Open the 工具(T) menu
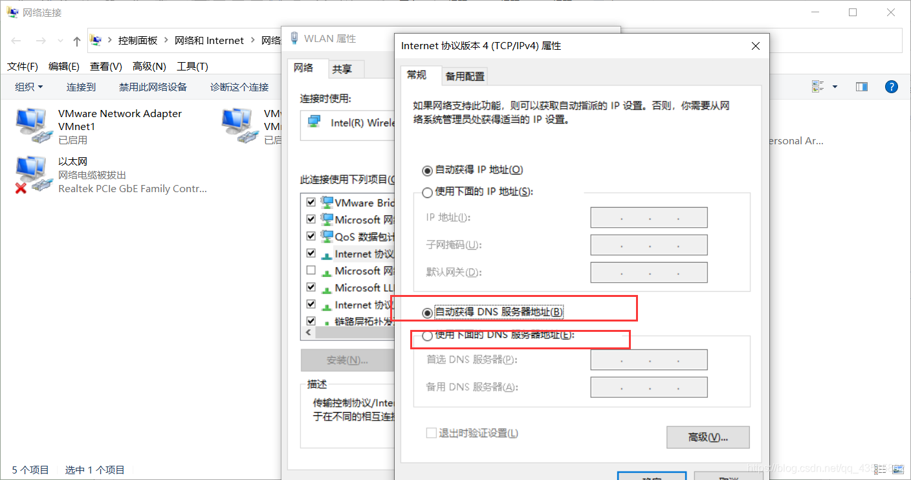The width and height of the screenshot is (911, 480). (193, 67)
